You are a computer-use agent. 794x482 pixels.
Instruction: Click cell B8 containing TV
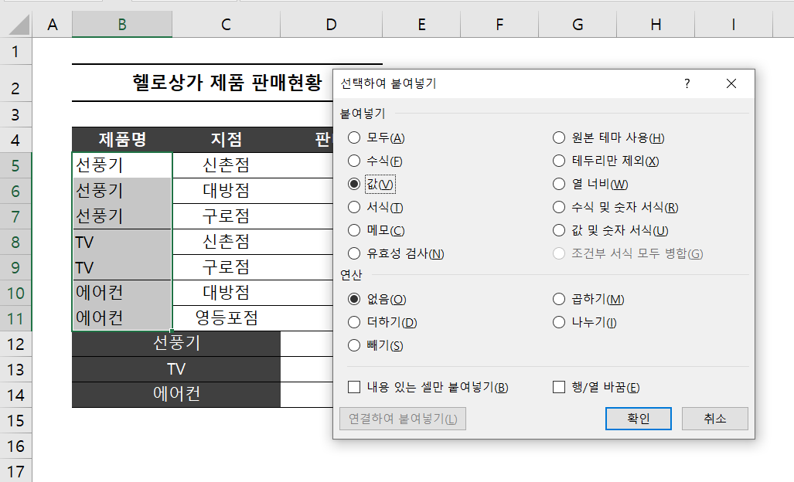(122, 242)
